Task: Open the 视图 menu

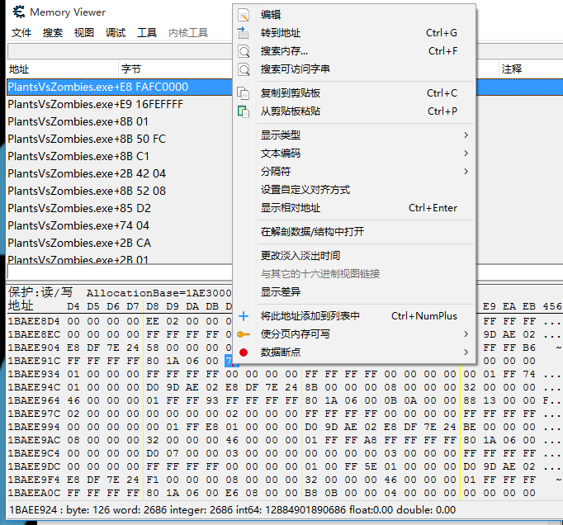Action: pos(83,33)
